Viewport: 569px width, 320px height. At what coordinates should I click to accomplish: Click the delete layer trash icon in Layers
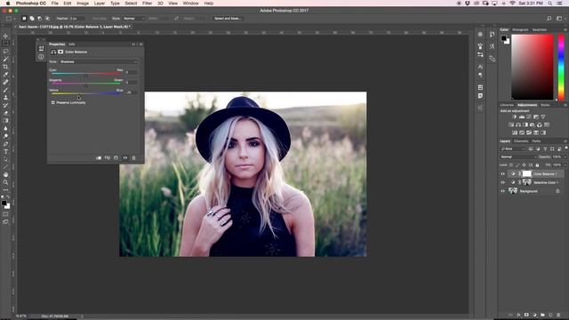558,315
